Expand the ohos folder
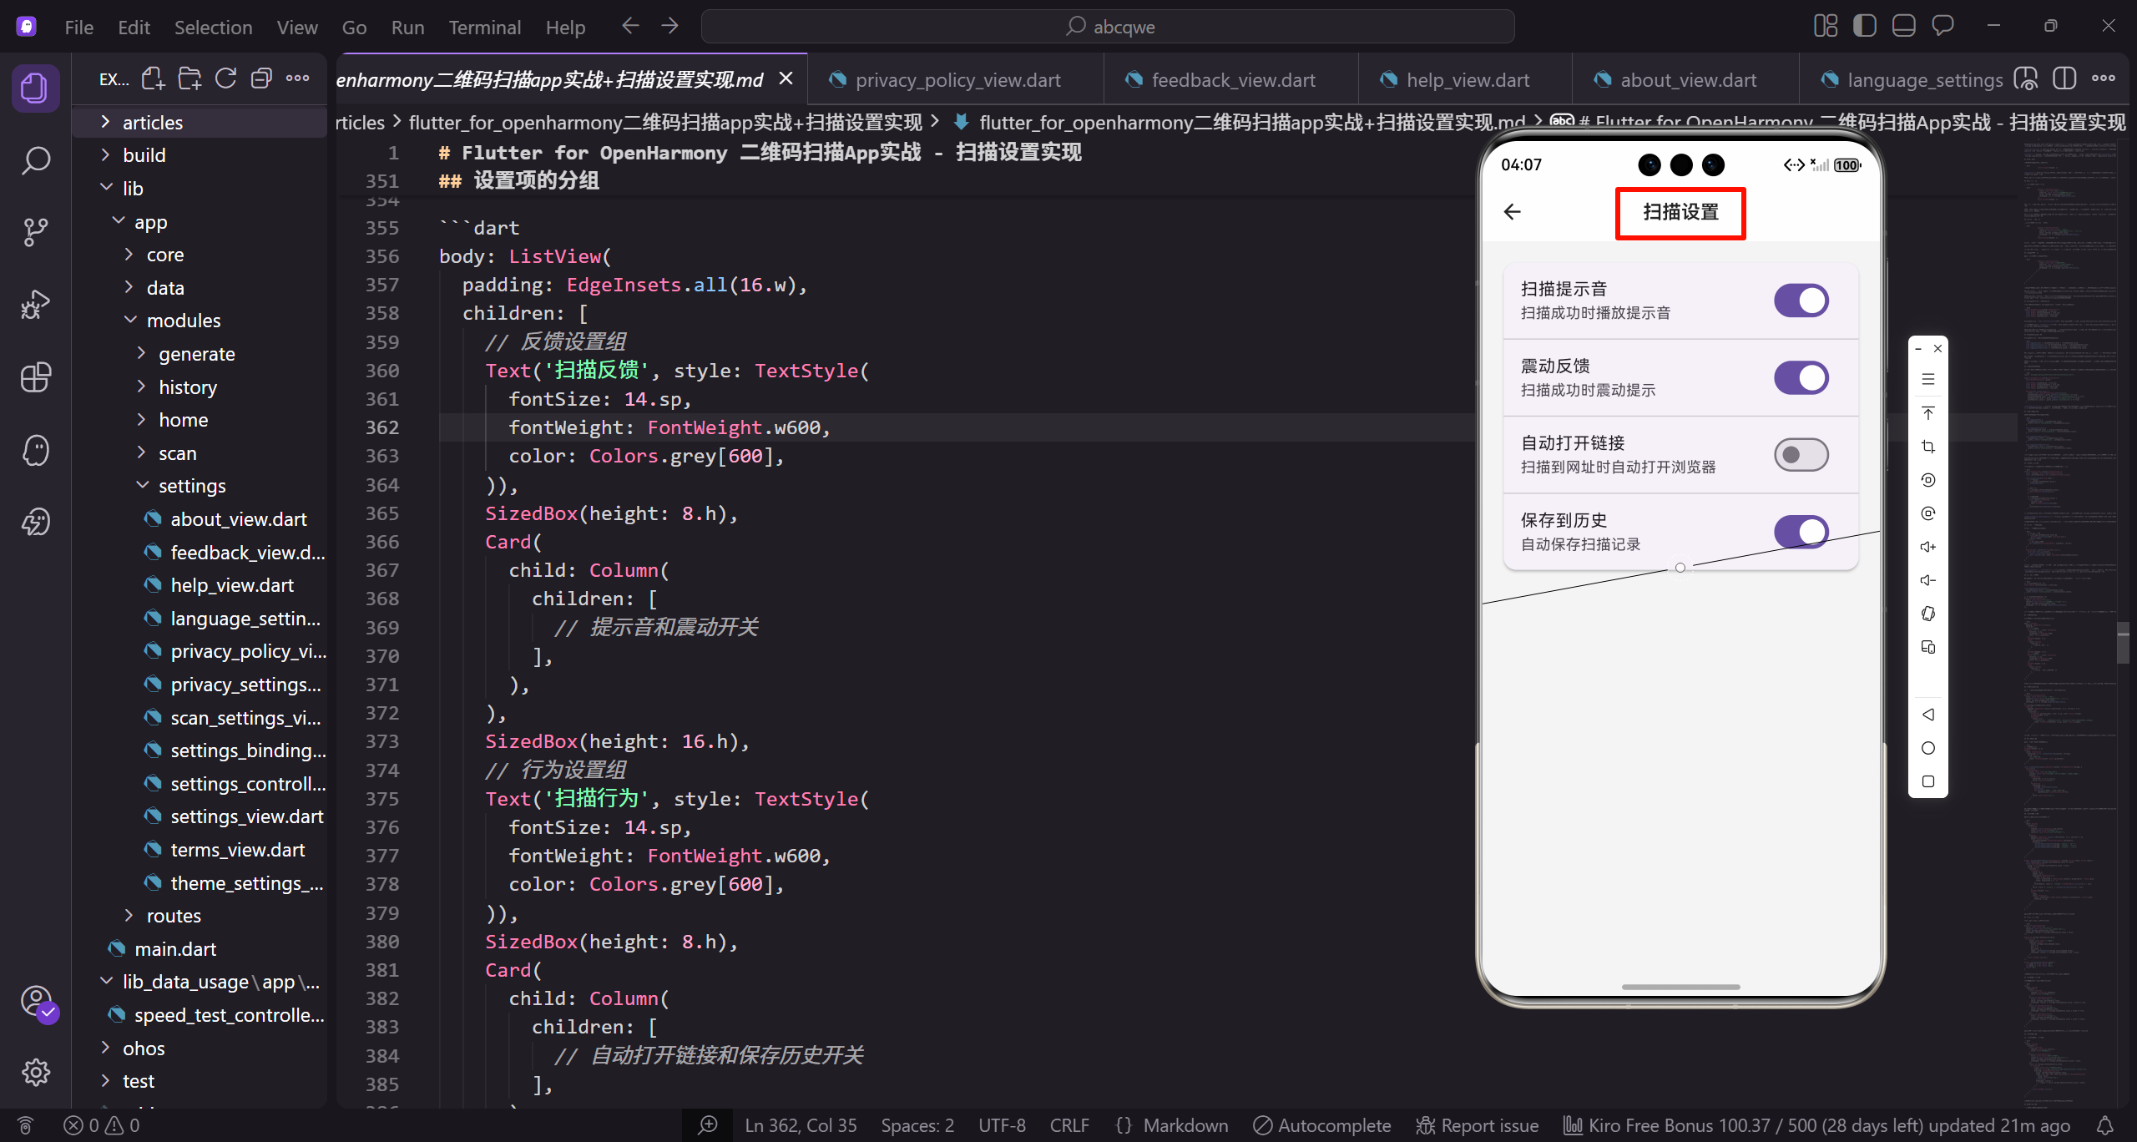This screenshot has height=1142, width=2137. coord(200,1049)
